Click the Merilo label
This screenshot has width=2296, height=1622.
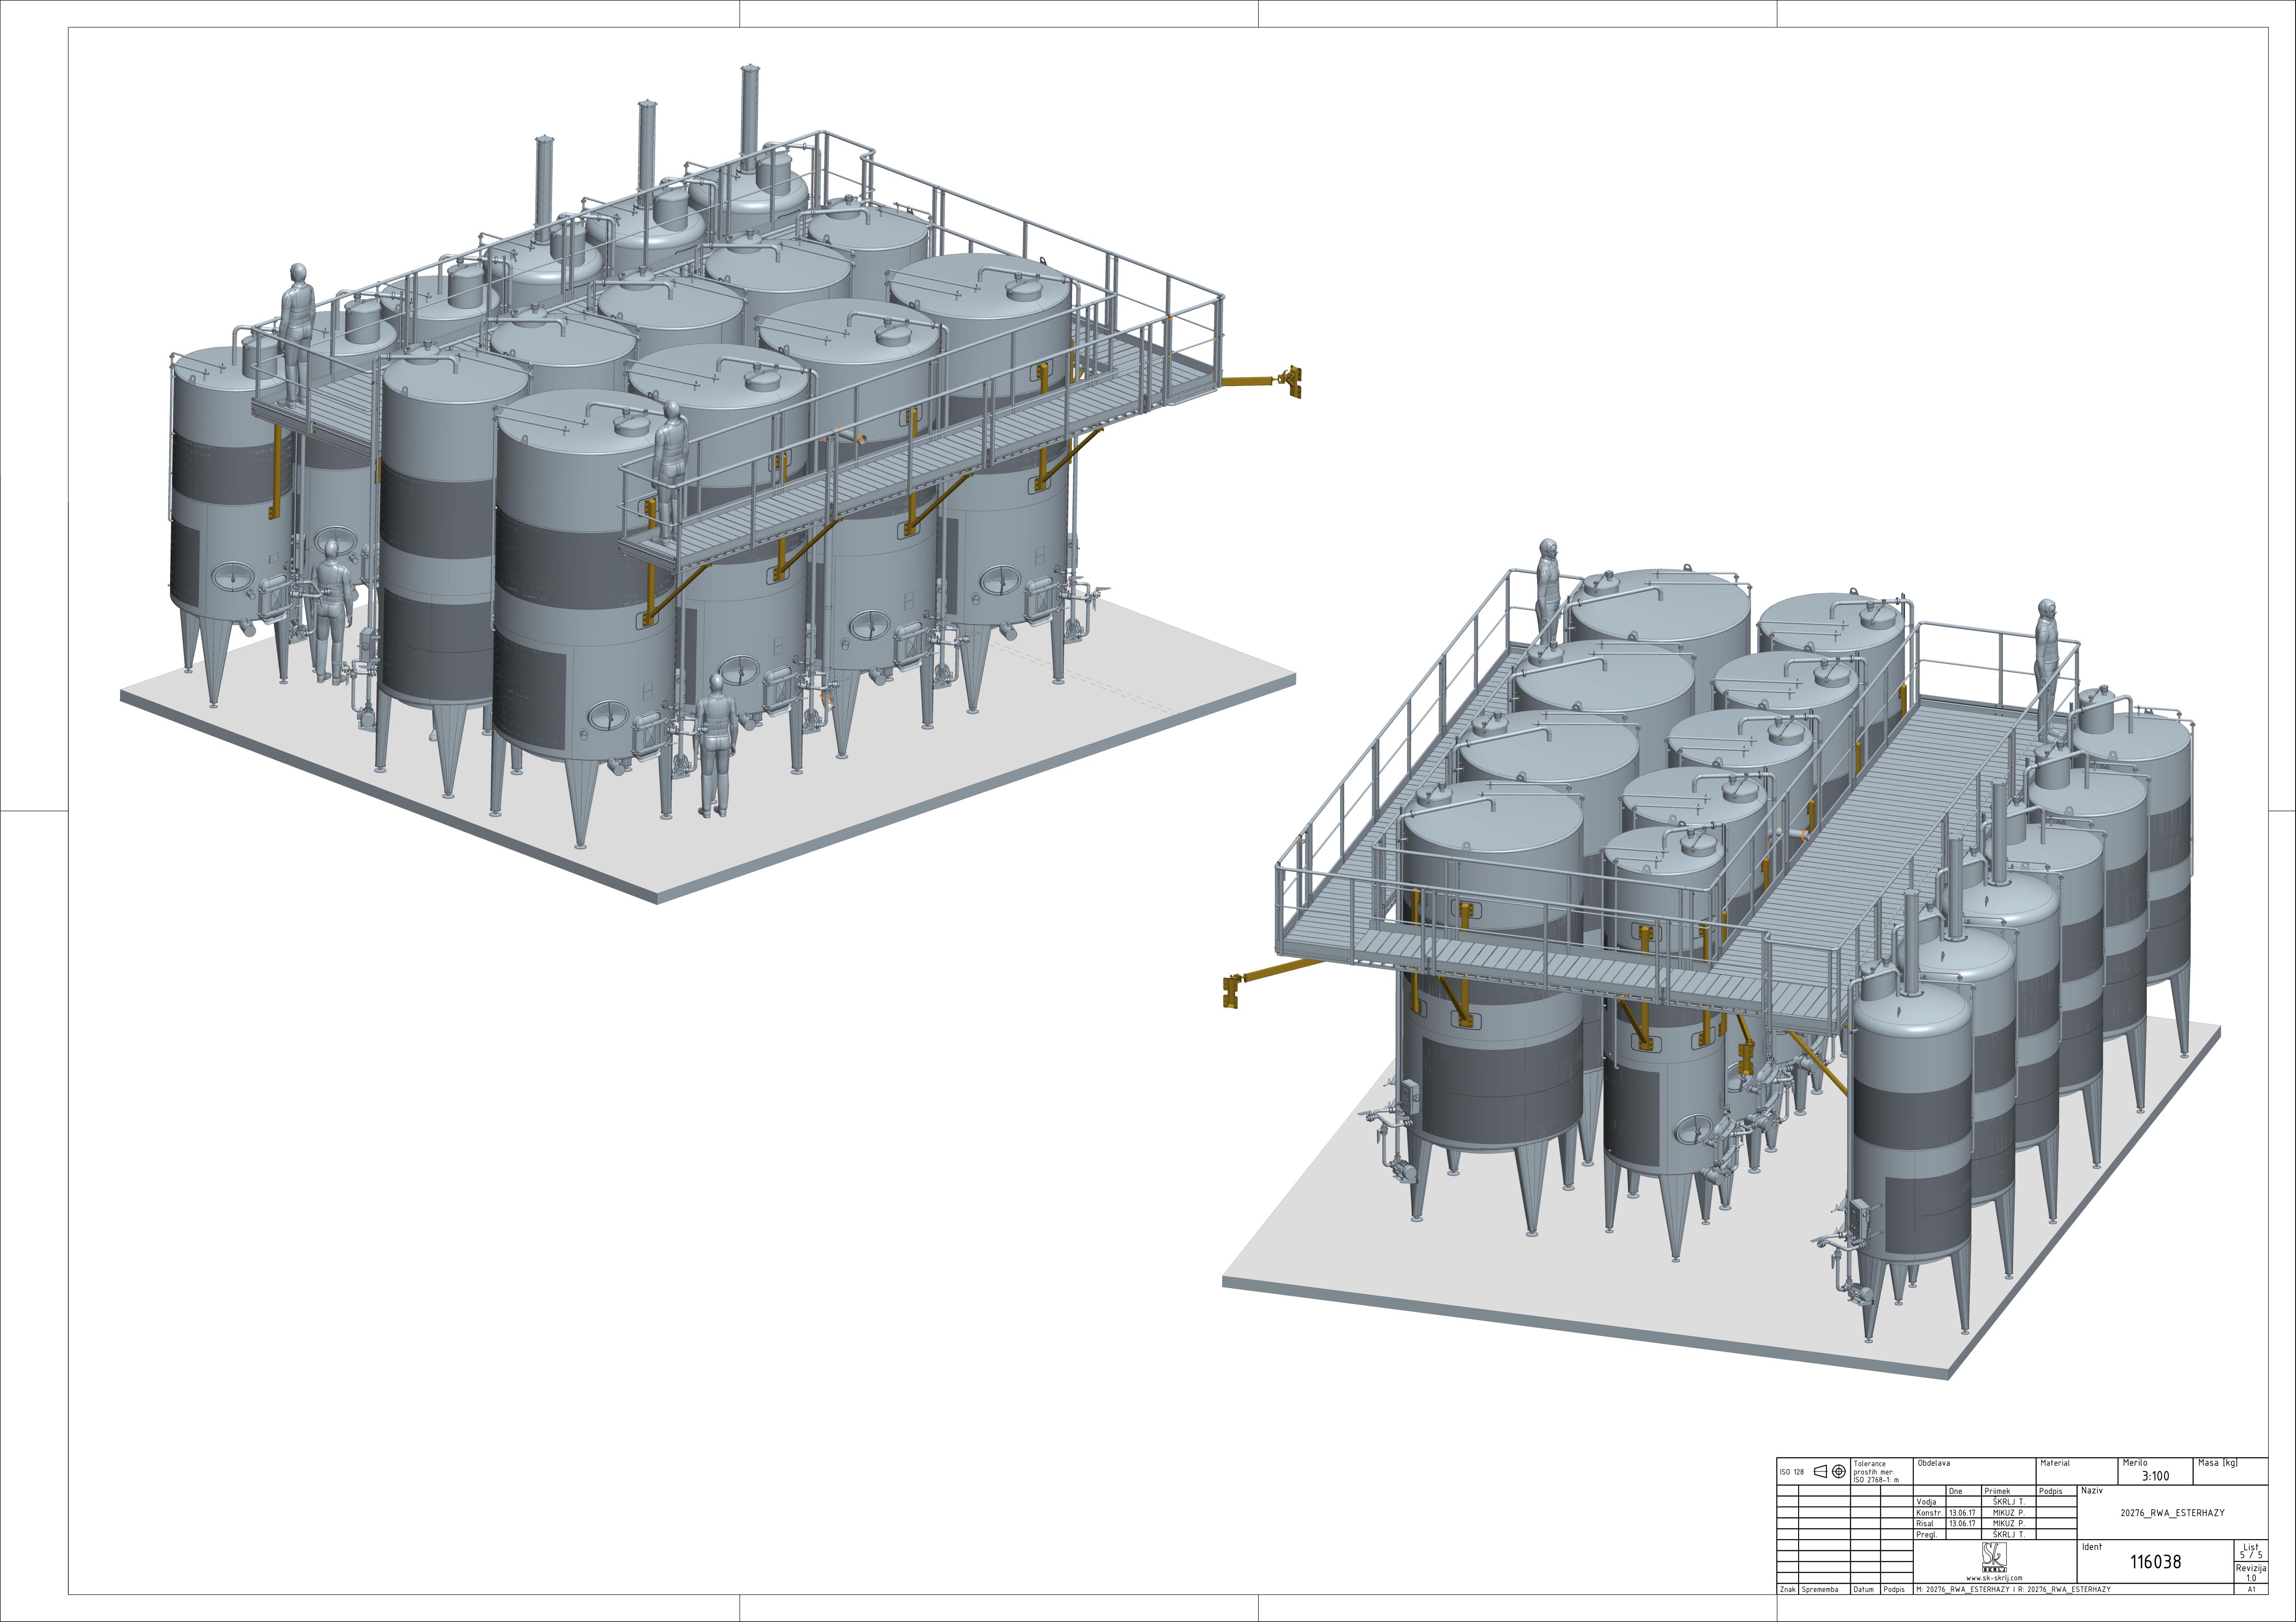[x=2135, y=1463]
